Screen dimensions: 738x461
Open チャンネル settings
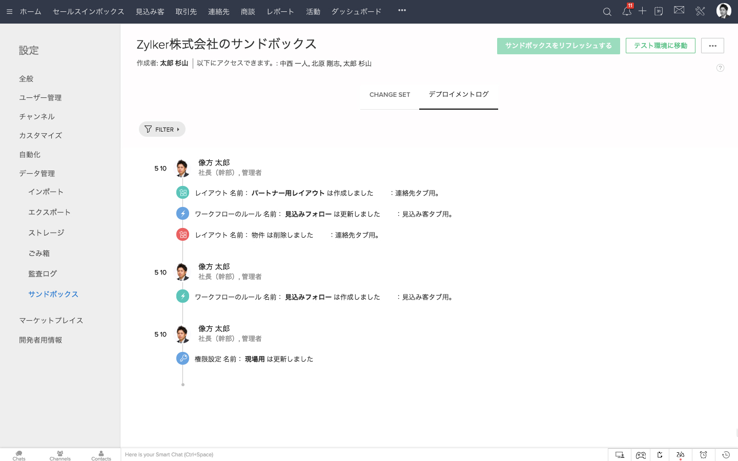[37, 116]
